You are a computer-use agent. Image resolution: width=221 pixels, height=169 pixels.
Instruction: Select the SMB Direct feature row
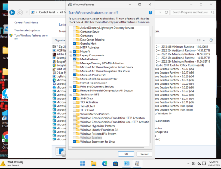point(87,98)
